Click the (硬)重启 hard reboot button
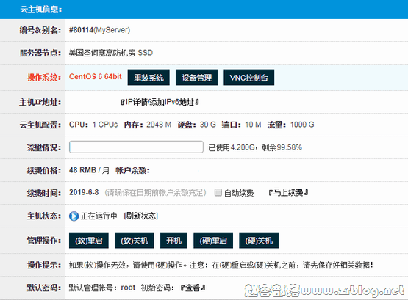The image size is (408, 300). pos(213,241)
